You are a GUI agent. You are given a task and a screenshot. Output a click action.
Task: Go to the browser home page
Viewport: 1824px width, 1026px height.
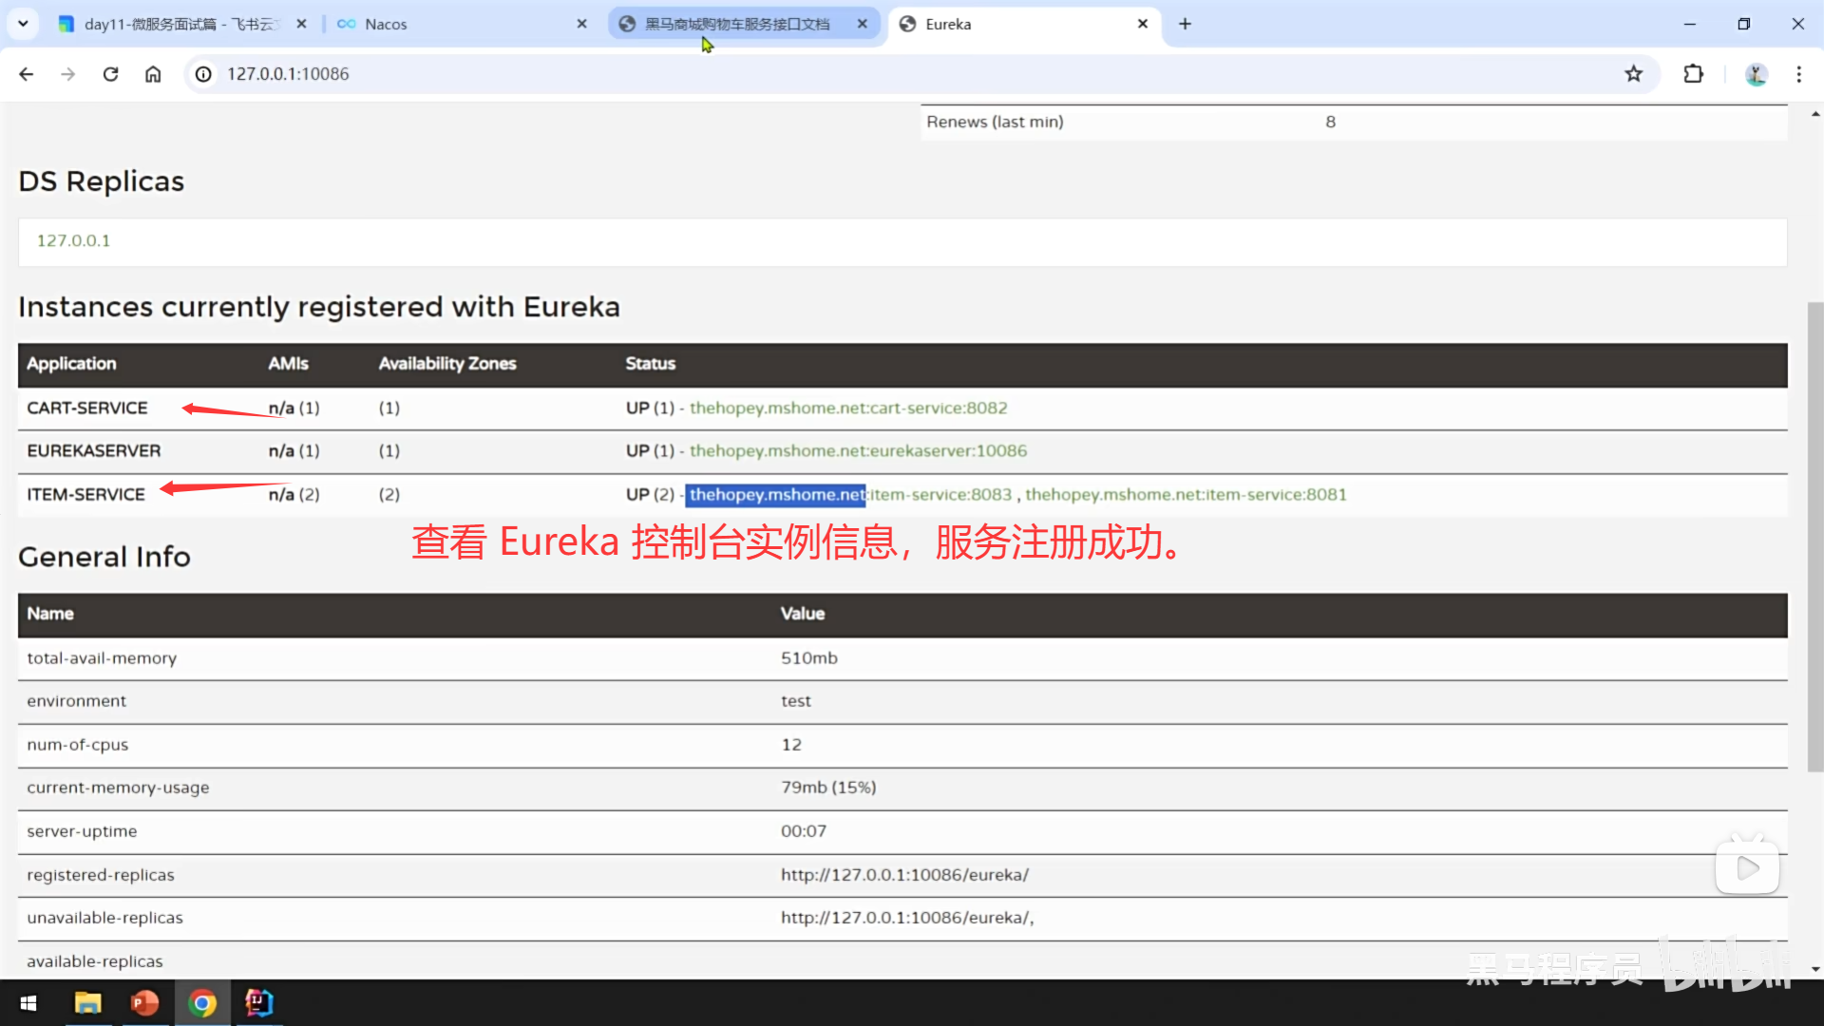click(153, 74)
